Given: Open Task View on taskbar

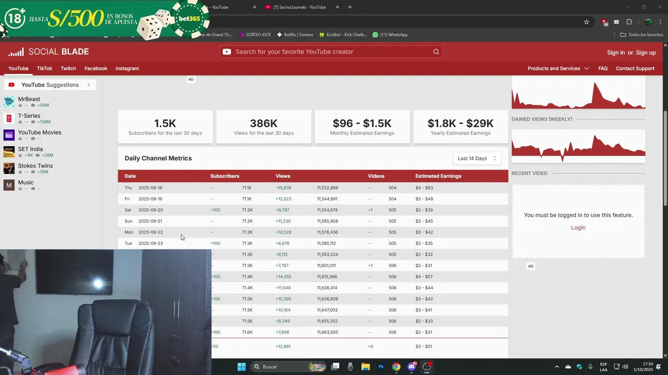Looking at the screenshot, I should 335,367.
